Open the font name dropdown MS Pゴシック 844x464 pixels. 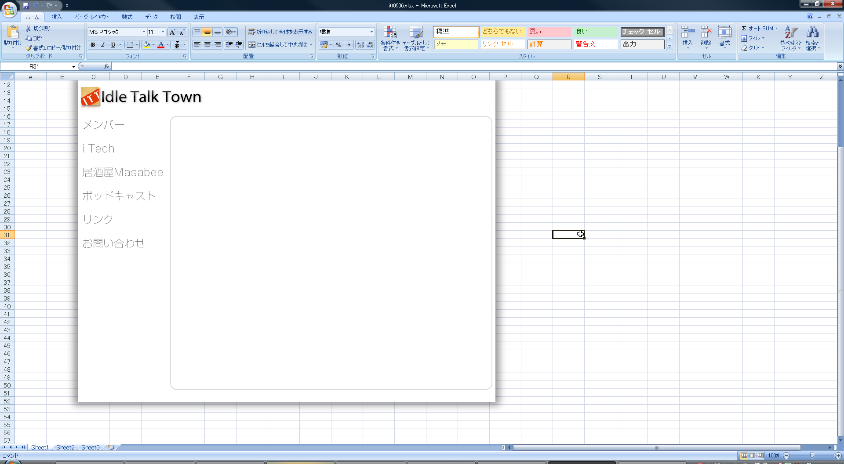(x=144, y=32)
